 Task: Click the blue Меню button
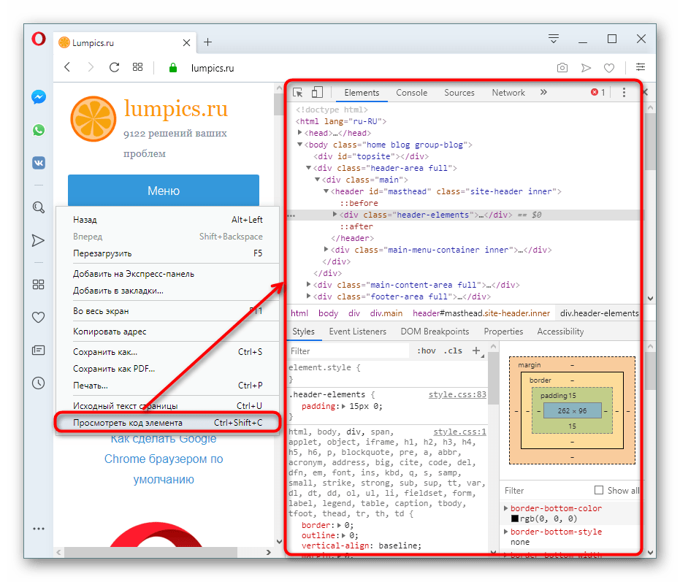coord(164,191)
